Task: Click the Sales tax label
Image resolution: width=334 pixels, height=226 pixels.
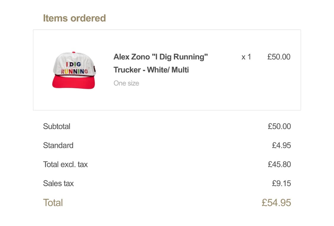Action: [58, 183]
